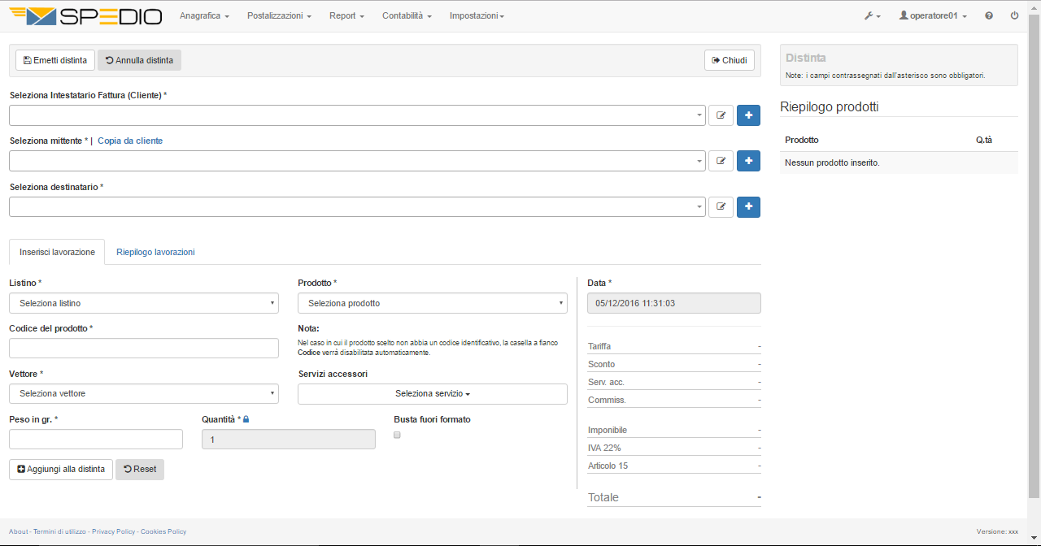Screen dimensions: 1041x546
Task: Add new Intestatario Fattura with plus button
Action: pos(748,115)
